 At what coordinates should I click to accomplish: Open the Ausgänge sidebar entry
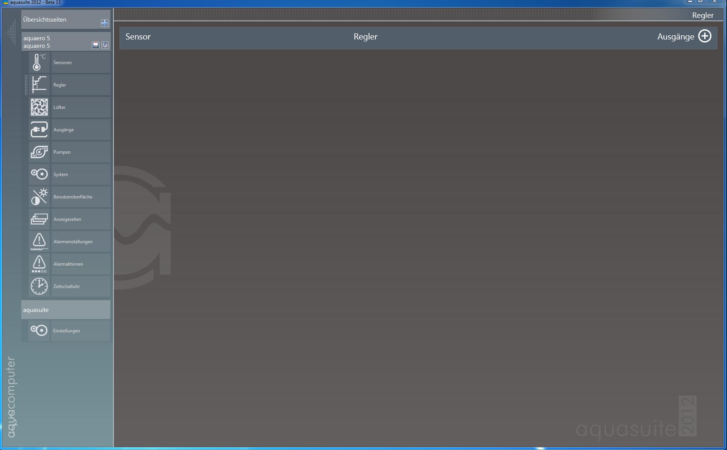(80, 129)
